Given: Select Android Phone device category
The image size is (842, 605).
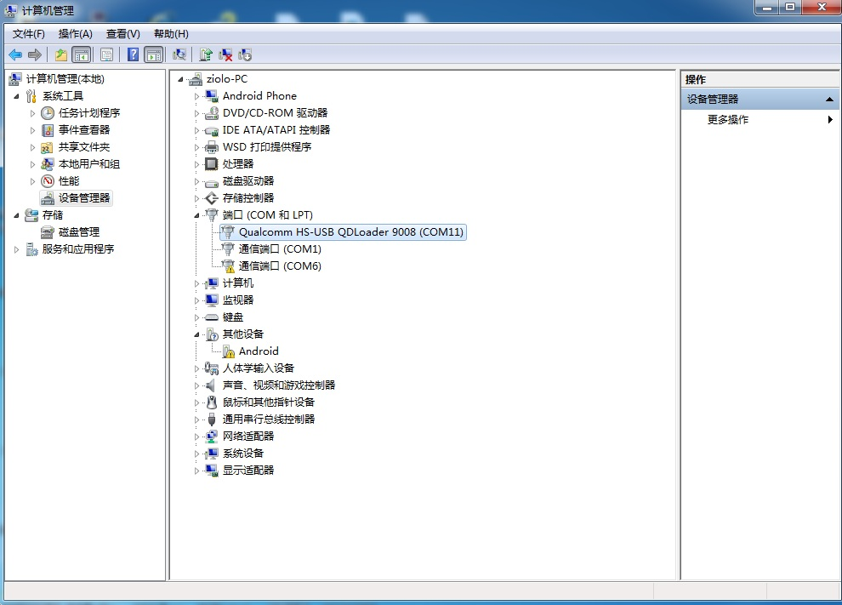Looking at the screenshot, I should [x=259, y=95].
